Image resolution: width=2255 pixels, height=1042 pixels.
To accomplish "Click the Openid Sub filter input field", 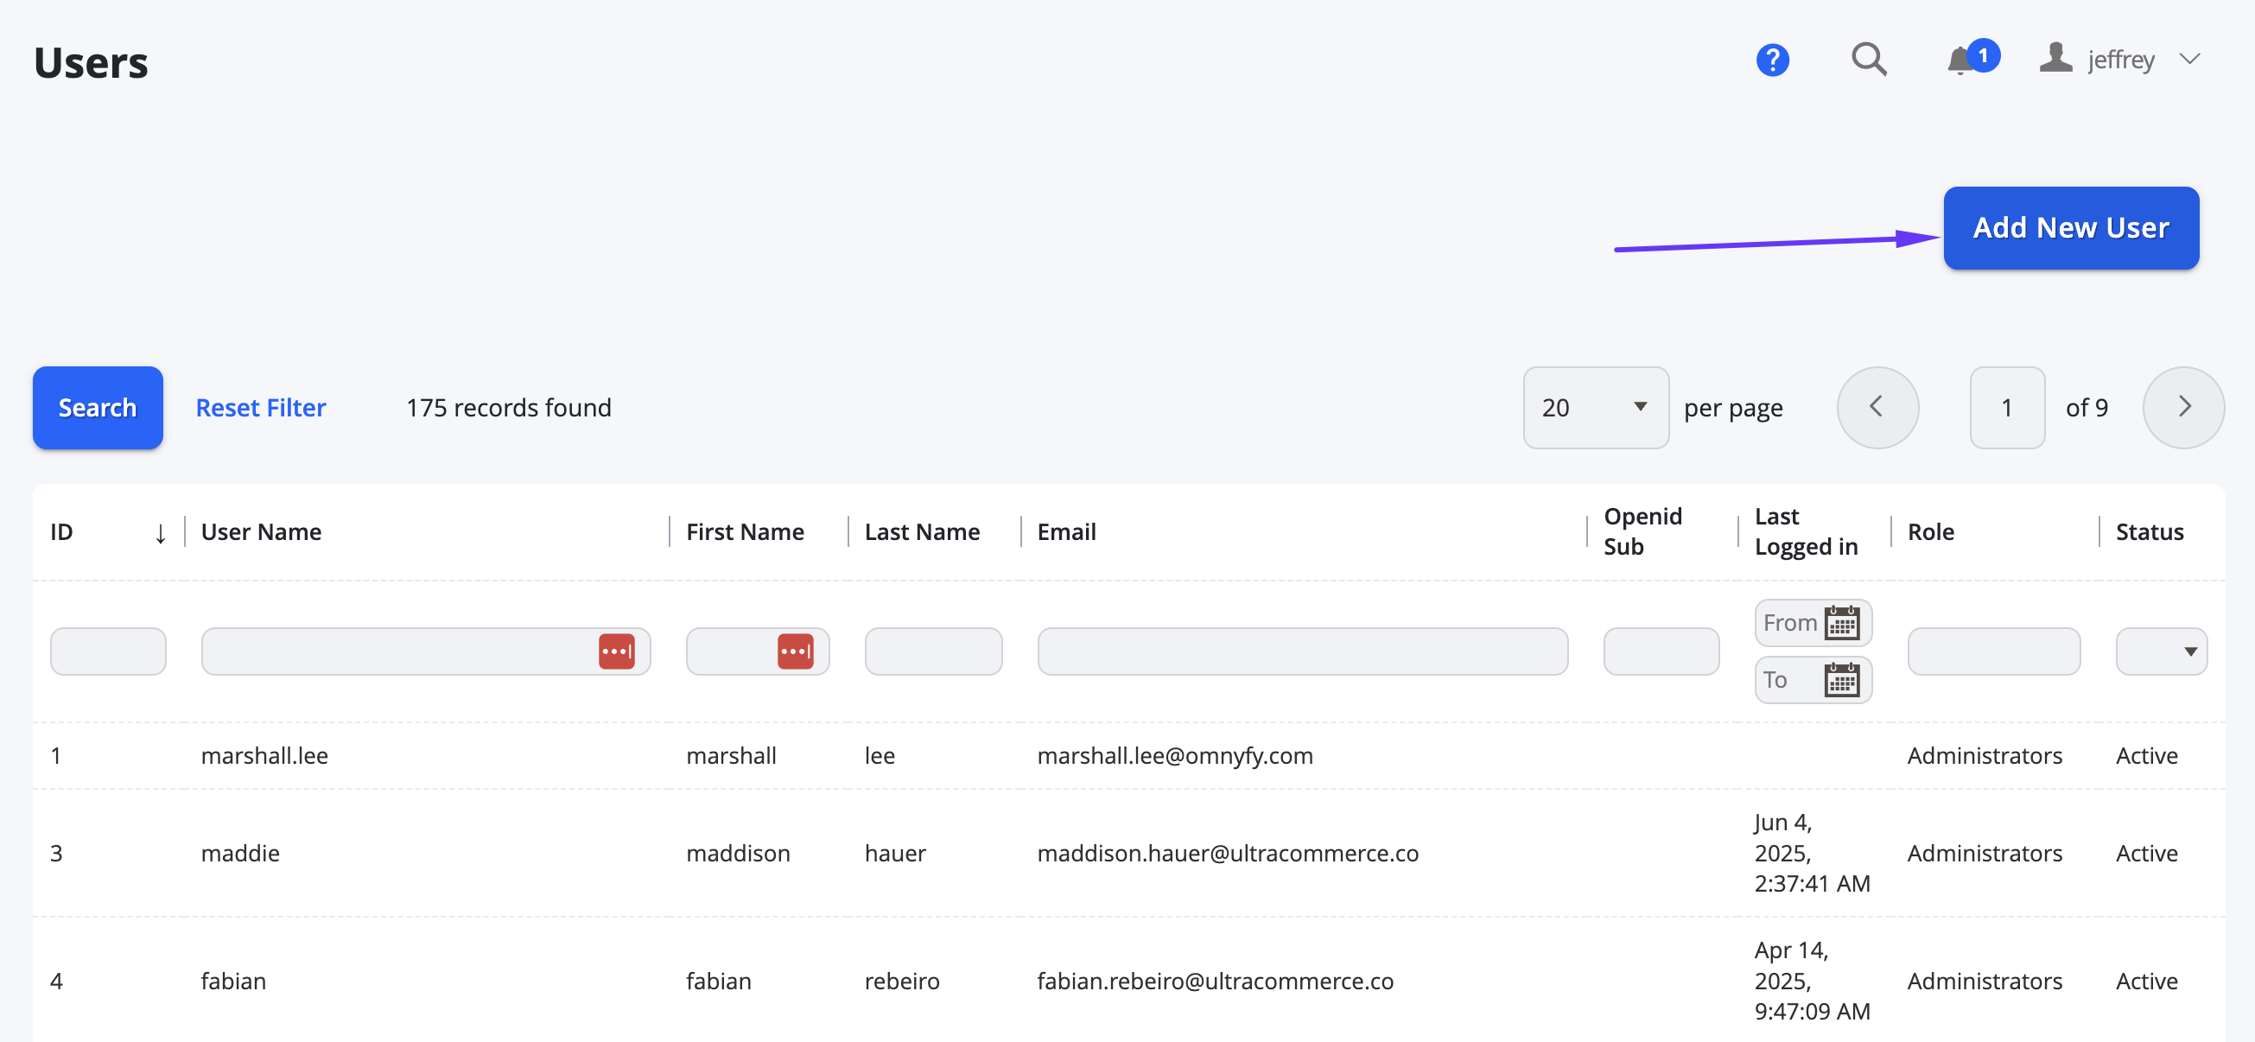I will click(x=1661, y=651).
